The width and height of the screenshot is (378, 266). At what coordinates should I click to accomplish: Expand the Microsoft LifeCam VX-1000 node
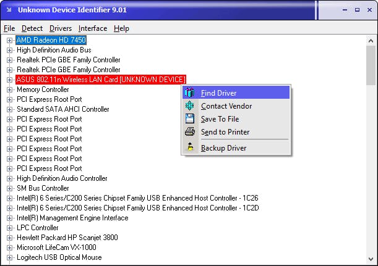click(9, 247)
